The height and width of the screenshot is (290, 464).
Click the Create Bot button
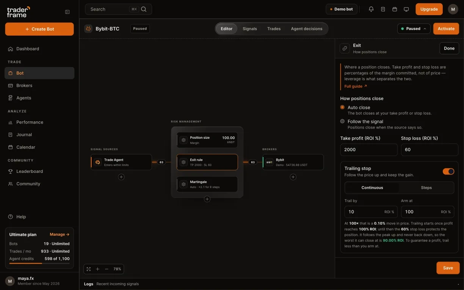(39, 29)
